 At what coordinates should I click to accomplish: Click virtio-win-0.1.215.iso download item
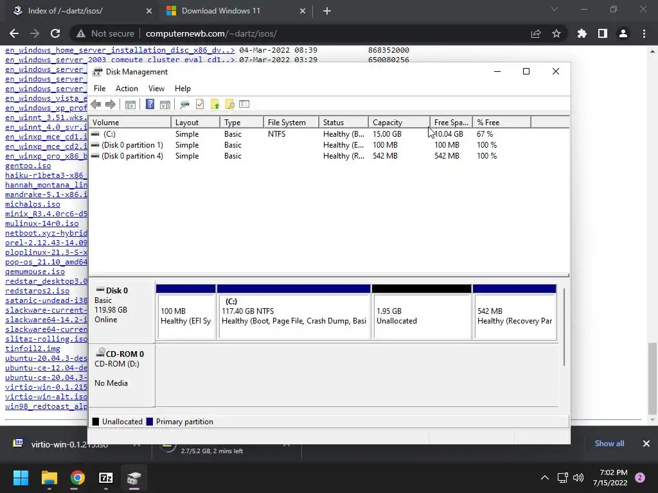[x=69, y=444]
